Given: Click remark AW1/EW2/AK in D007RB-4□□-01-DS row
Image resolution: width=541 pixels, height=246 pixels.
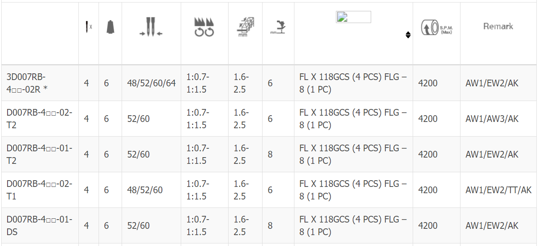Looking at the screenshot, I should (x=492, y=225).
